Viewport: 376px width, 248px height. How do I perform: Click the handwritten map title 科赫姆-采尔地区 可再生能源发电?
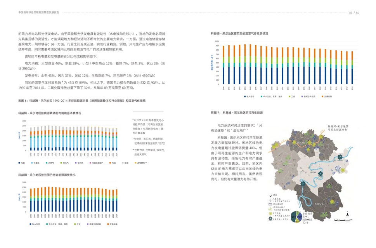click(338, 128)
